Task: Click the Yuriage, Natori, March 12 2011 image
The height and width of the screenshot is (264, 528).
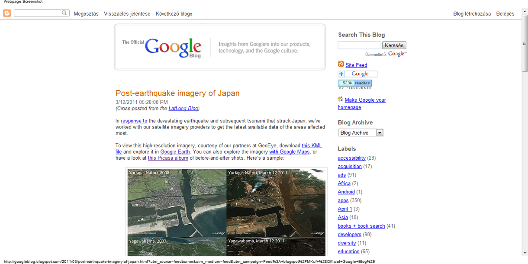Action: pos(276,203)
